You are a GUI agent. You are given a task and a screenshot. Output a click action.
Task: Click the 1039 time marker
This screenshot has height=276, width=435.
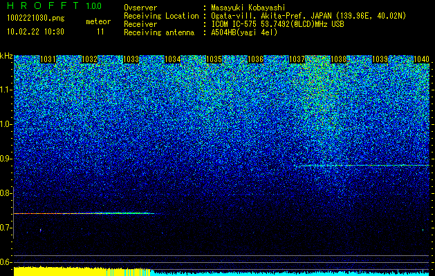coord(380,59)
